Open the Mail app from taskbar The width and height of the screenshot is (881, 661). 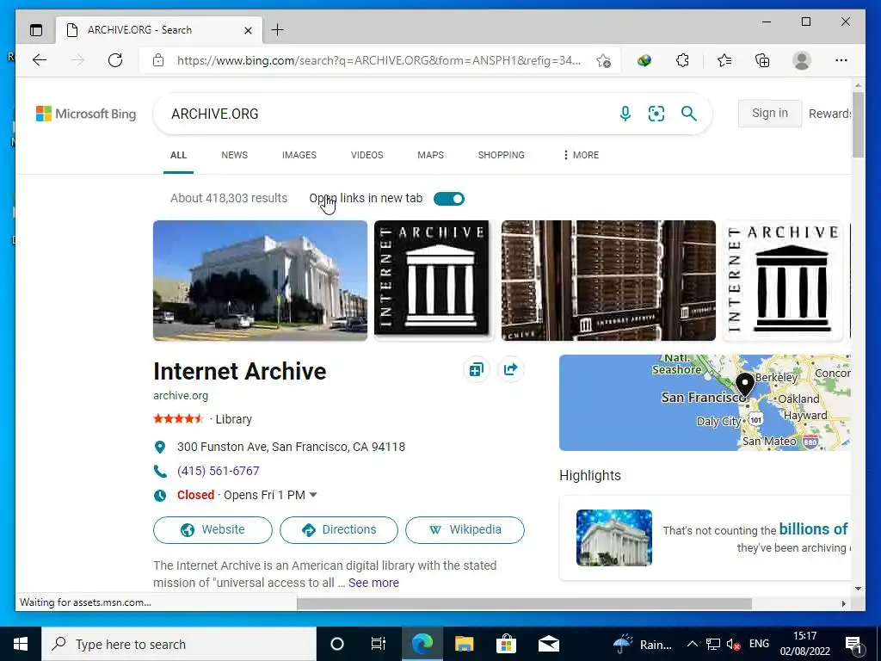[548, 644]
